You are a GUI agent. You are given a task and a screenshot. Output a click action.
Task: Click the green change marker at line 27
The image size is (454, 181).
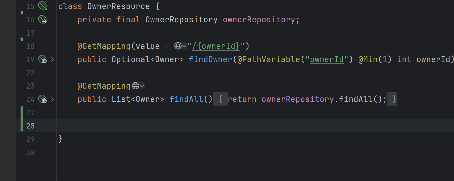coord(22,113)
